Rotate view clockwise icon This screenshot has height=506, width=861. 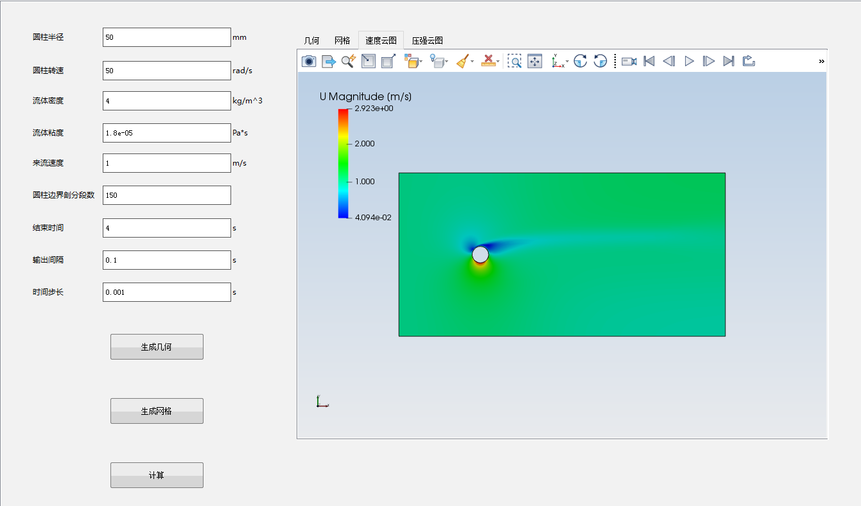[580, 61]
